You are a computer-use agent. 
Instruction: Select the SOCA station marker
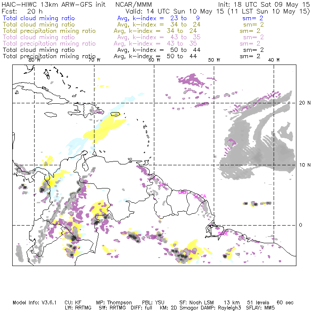pos(200,196)
